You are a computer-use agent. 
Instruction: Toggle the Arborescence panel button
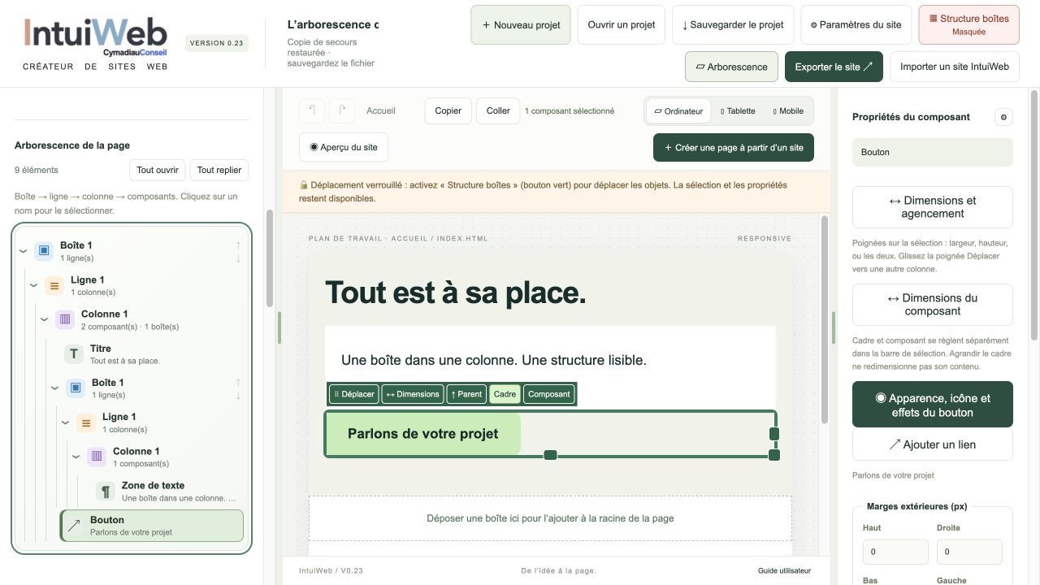(731, 67)
